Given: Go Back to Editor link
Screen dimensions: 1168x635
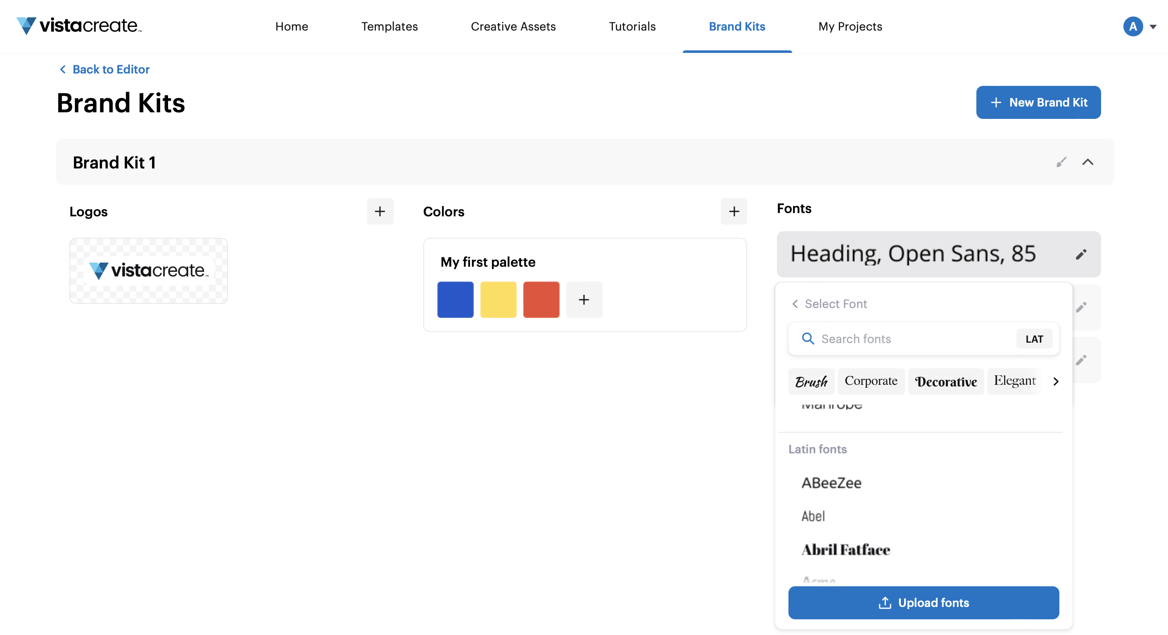Looking at the screenshot, I should point(105,69).
